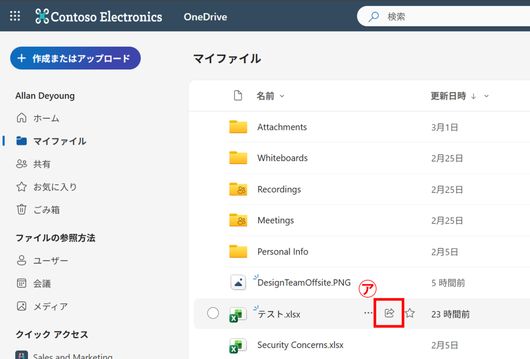Click the DesignTeamOffsite.PNG image file icon
The width and height of the screenshot is (530, 359).
(238, 282)
